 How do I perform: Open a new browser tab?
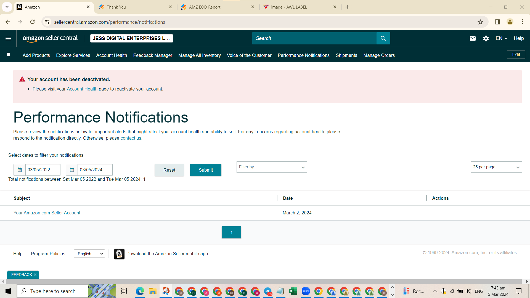pyautogui.click(x=347, y=7)
